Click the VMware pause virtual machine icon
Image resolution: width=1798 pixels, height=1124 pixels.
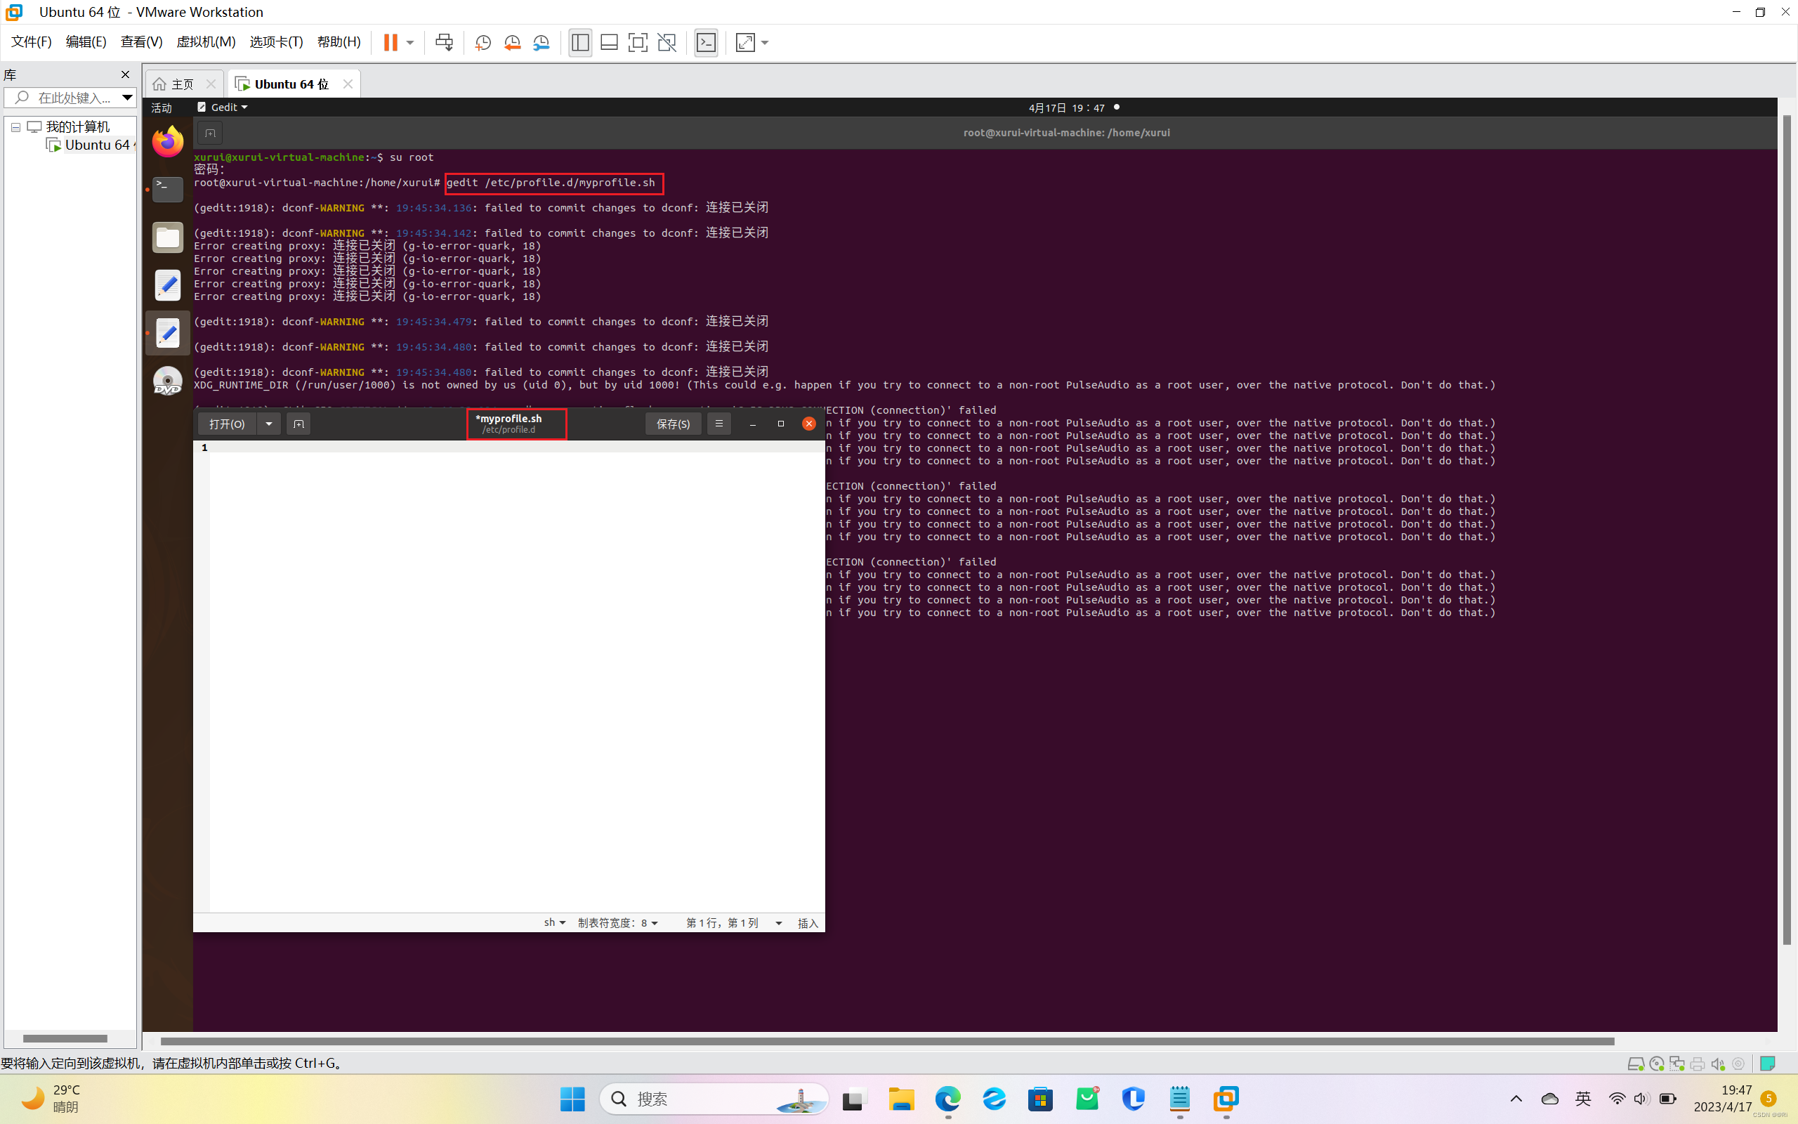[390, 42]
